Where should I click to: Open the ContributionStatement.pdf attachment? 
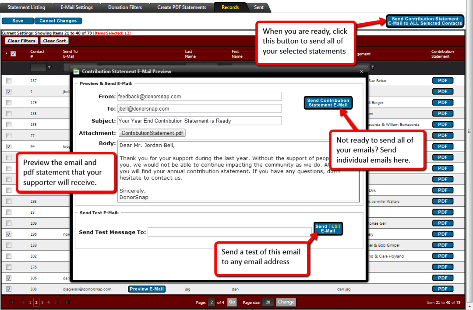152,133
